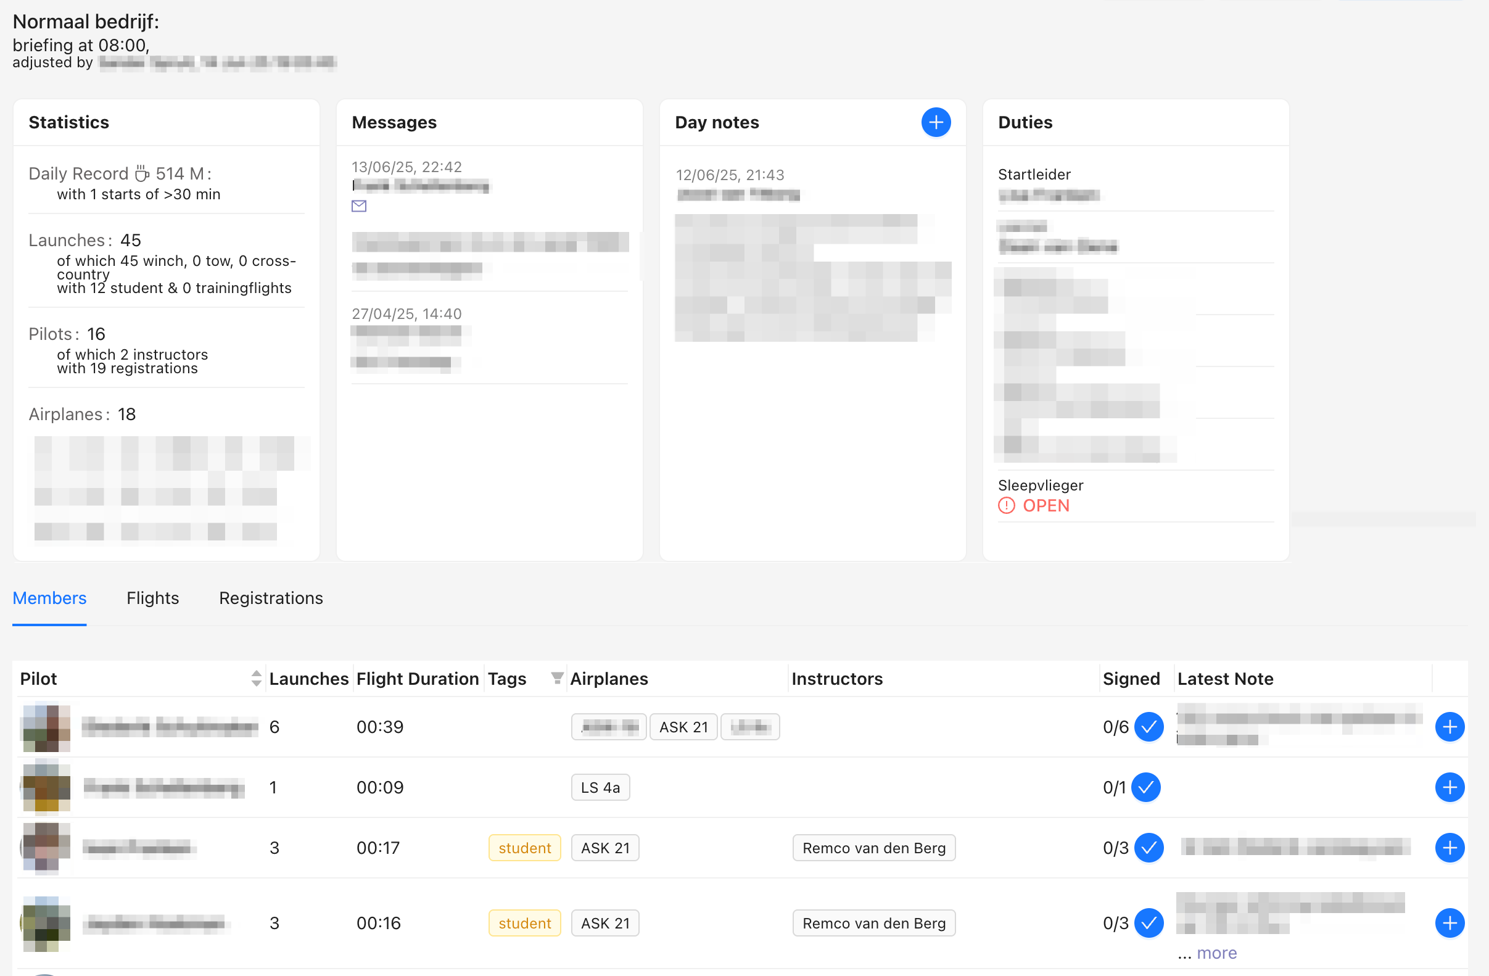Click the red OPEN Sleepvlieger warning icon
1489x976 pixels.
1006,505
